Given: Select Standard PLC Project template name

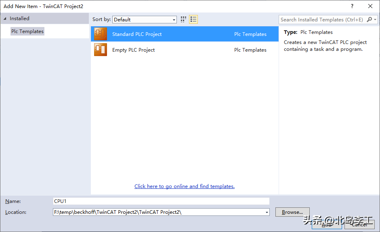Looking at the screenshot, I should (137, 34).
